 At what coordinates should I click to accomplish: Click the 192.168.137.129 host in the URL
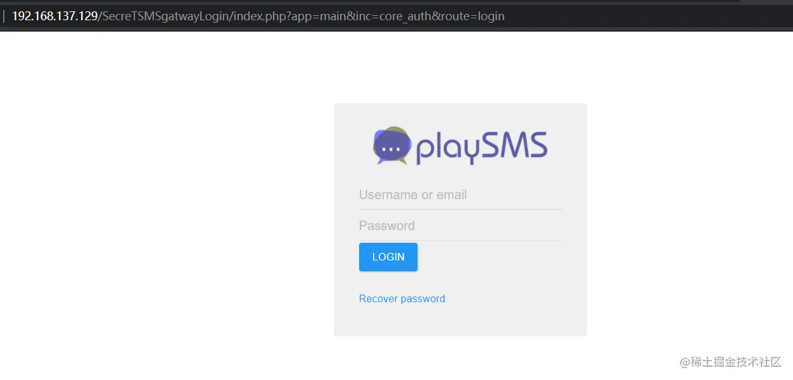pos(54,16)
